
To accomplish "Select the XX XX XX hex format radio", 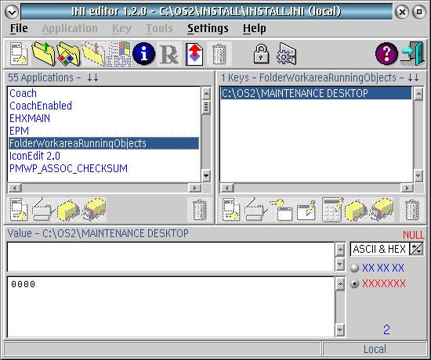I will [354, 268].
